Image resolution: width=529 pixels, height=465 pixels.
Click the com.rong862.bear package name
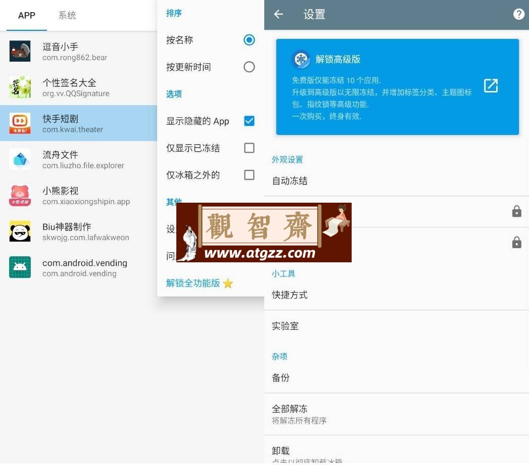click(75, 58)
